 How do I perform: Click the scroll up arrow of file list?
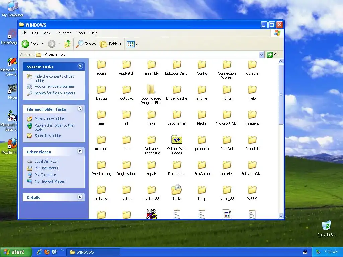click(281, 61)
